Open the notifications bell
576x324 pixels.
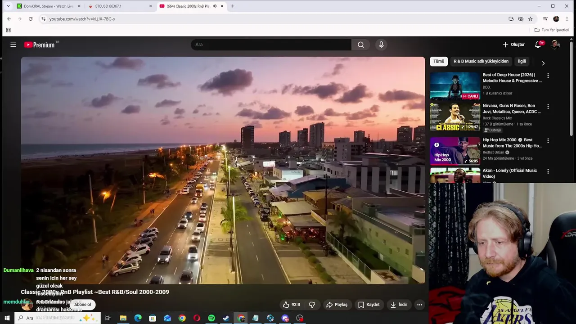pyautogui.click(x=538, y=45)
